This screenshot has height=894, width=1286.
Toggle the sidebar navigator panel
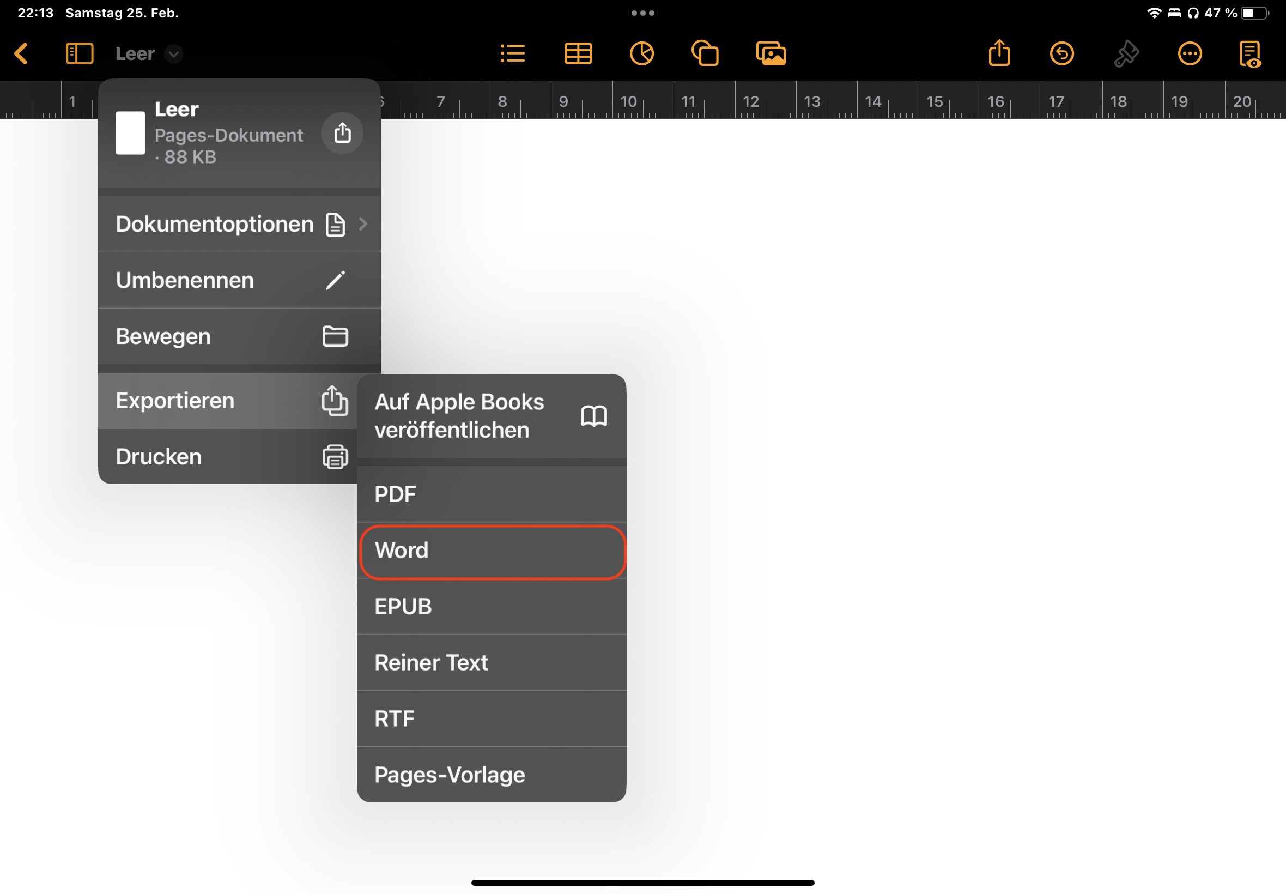(80, 54)
